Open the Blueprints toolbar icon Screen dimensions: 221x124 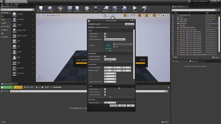coord(106,8)
